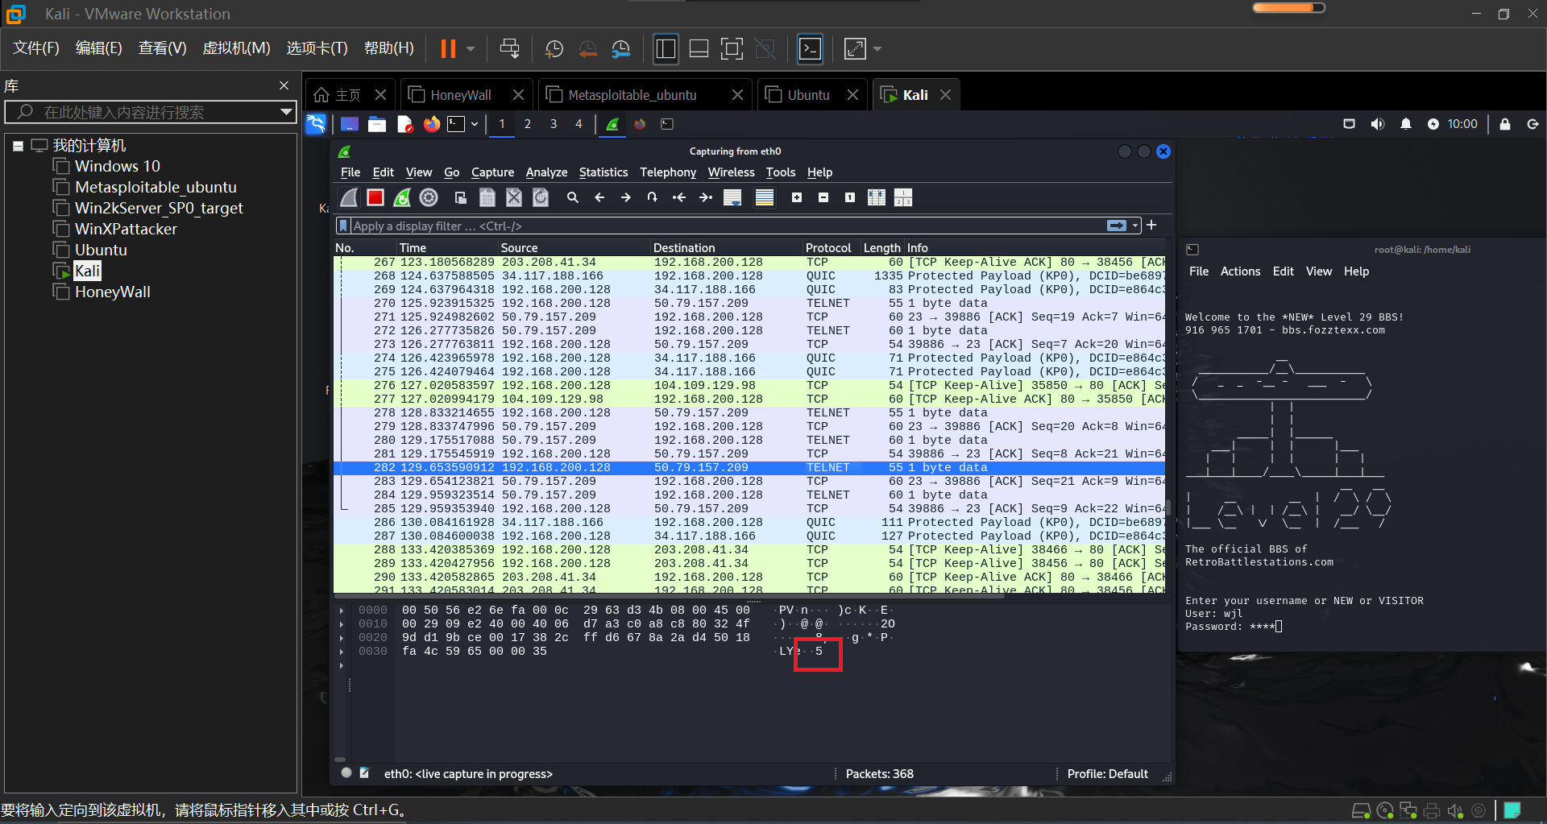Go to the last packet

coord(706,197)
